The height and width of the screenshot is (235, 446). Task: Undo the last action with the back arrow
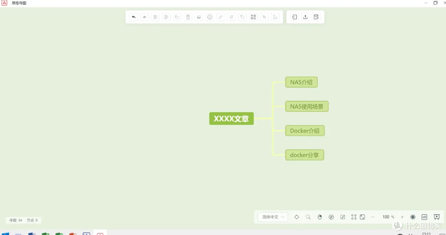click(x=133, y=17)
